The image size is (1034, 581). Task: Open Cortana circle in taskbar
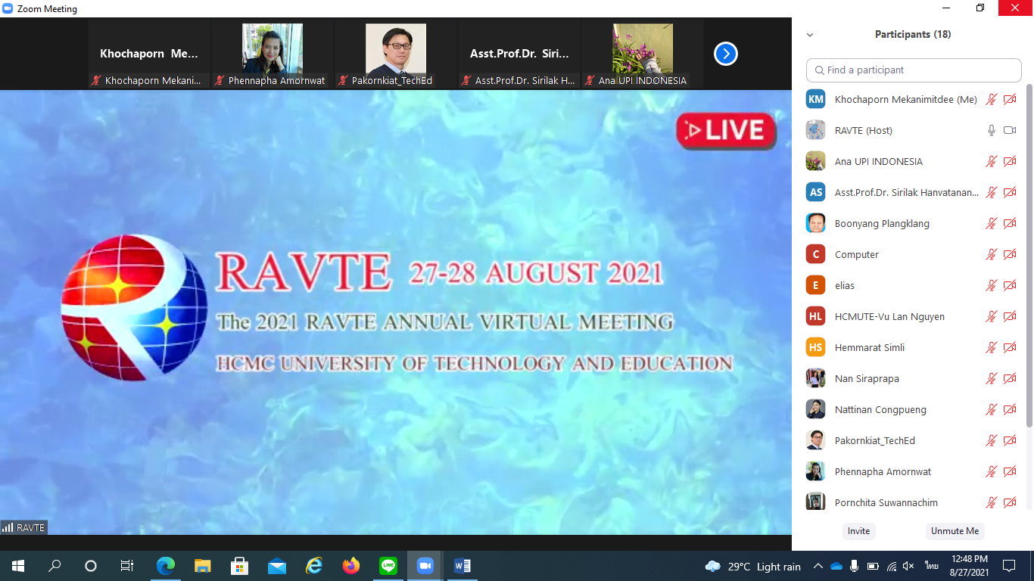click(x=91, y=565)
